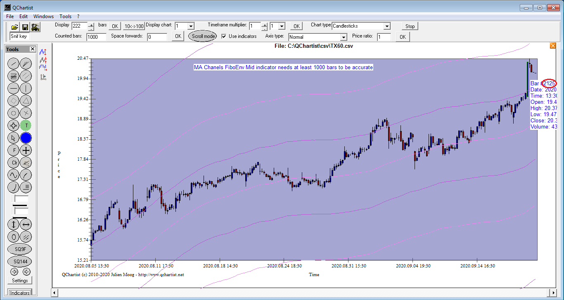This screenshot has width=564, height=300.
Task: Select the sine wave tool
Action: [x=14, y=175]
